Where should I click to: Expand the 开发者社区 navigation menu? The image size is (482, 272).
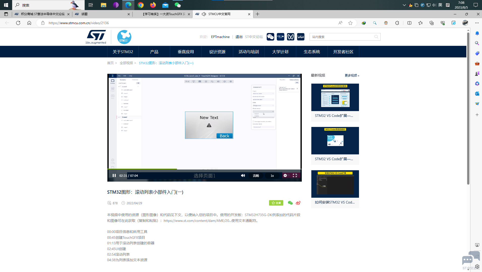(x=343, y=52)
